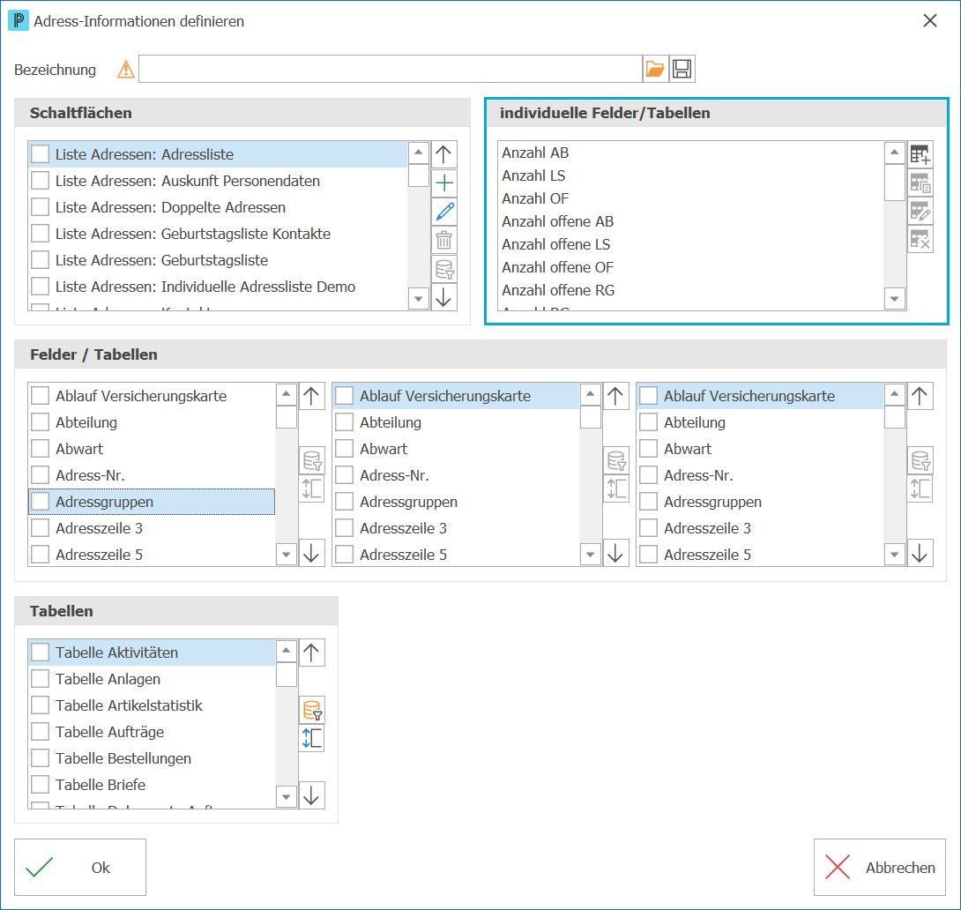The image size is (961, 910).
Task: Select 'Abteilung' in second Felder column
Action: click(x=456, y=422)
